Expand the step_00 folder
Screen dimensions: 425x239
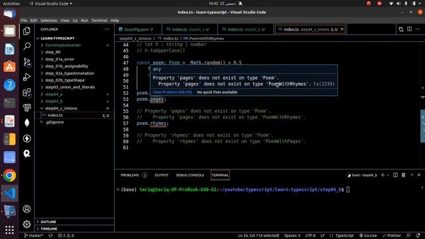(53, 52)
